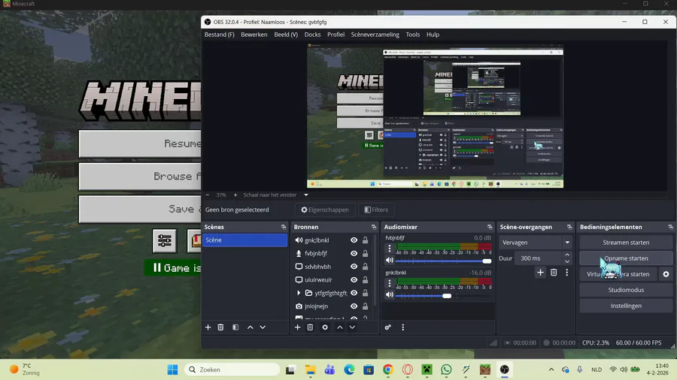Click Opname starten to record

[x=626, y=258]
